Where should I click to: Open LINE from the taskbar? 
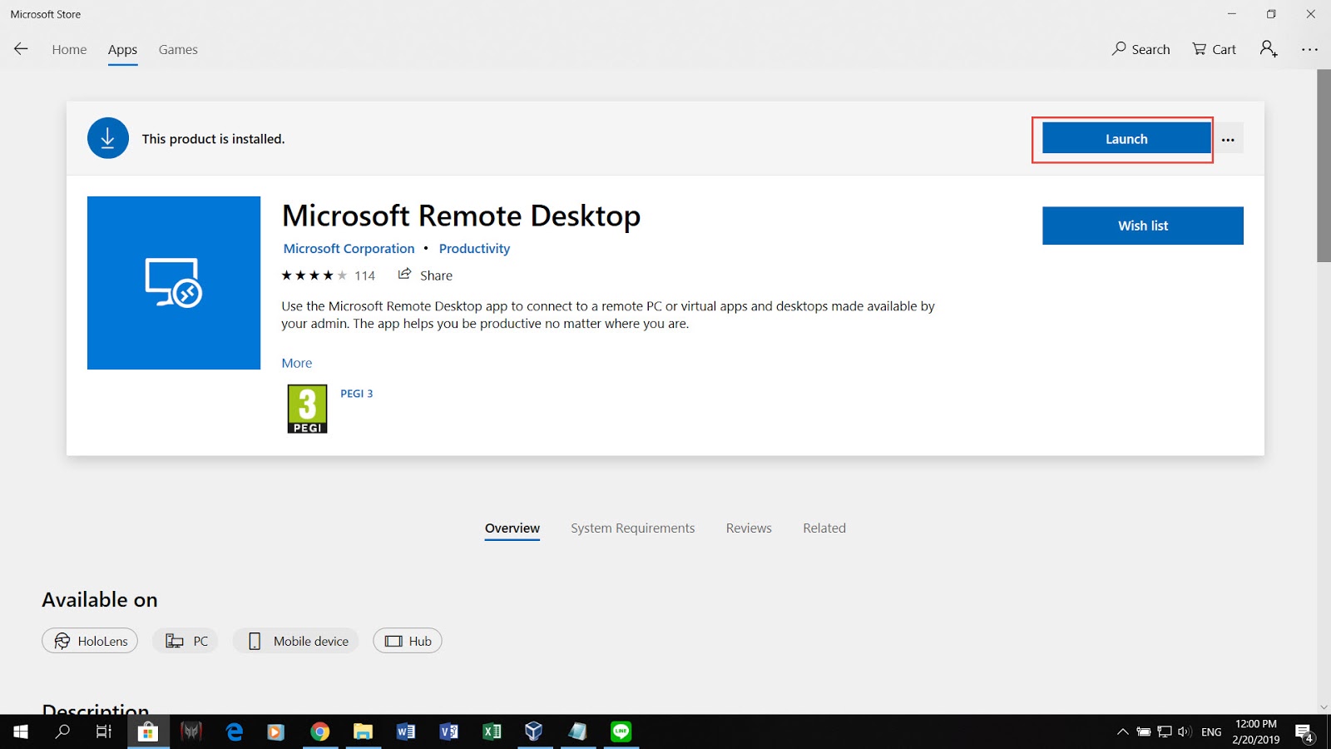[621, 732]
